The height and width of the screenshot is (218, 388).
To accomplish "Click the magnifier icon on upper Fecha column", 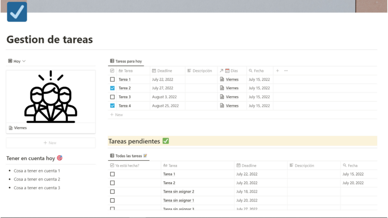I will click(x=251, y=71).
